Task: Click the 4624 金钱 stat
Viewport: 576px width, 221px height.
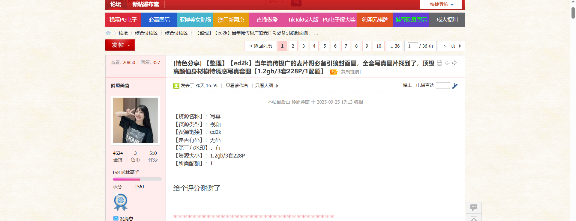Action: (118, 156)
